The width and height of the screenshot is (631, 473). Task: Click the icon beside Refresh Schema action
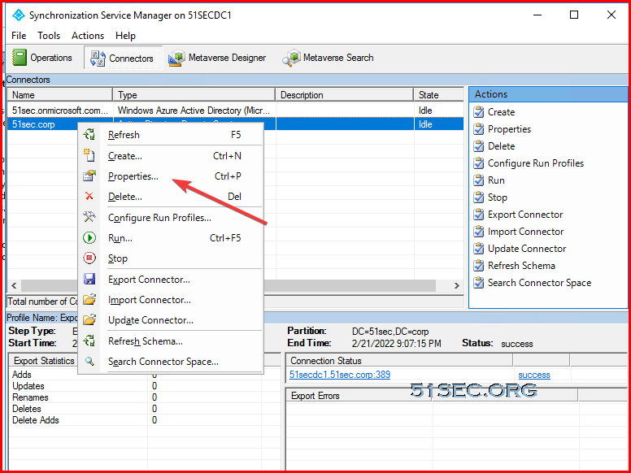[479, 266]
